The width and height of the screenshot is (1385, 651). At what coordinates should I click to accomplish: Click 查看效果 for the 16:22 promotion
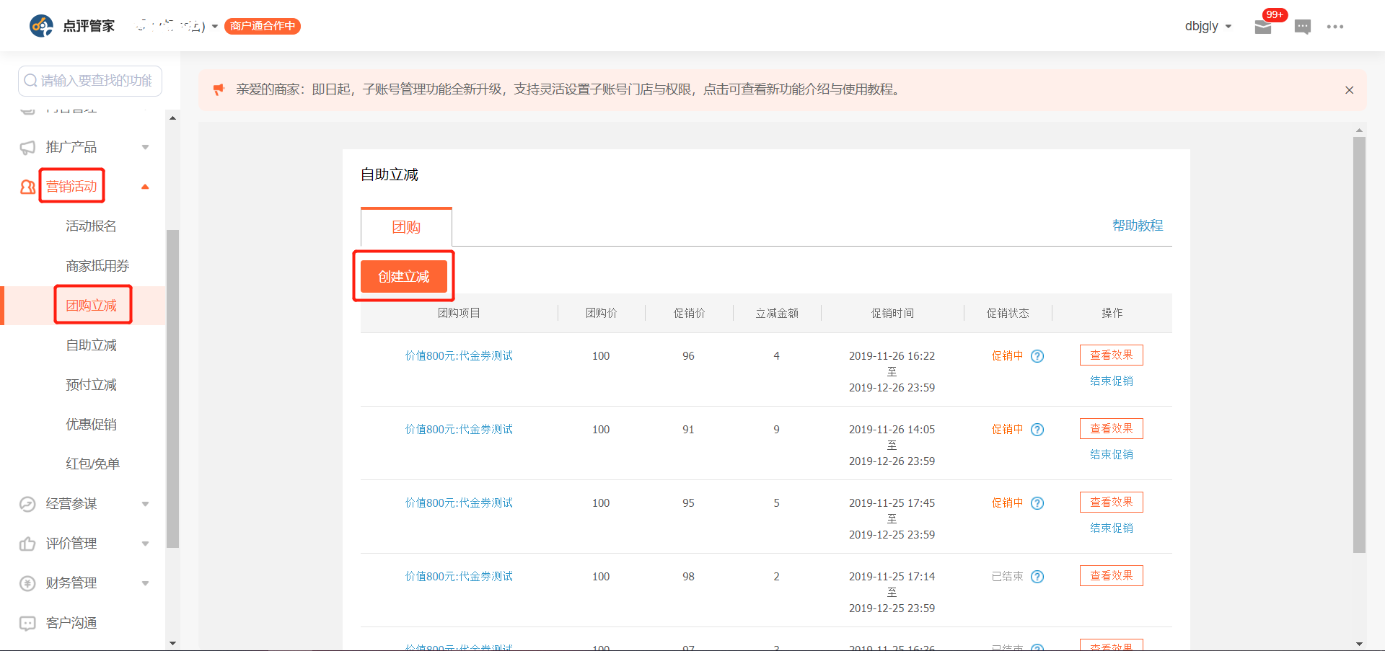click(x=1112, y=355)
